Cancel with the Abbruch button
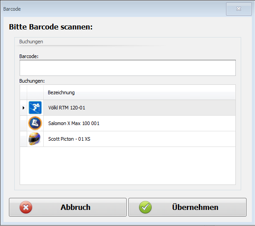The height and width of the screenshot is (226, 255). (68, 207)
